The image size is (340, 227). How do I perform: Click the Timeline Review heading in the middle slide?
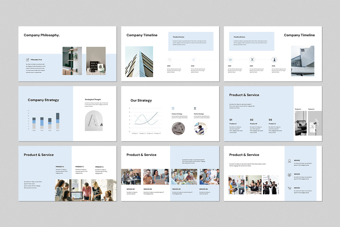pos(179,37)
